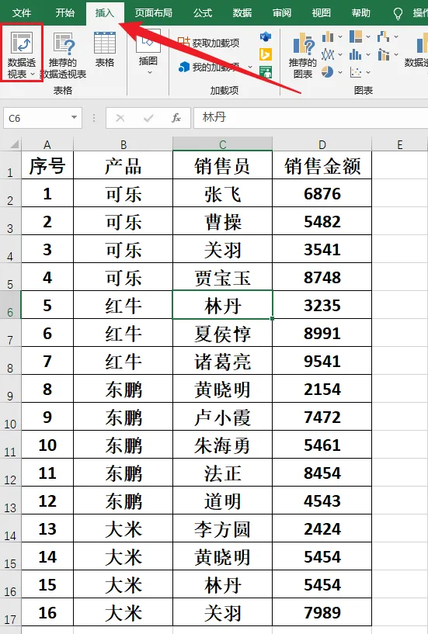Expand the Name Box dropdown arrow
The width and height of the screenshot is (428, 634).
74,118
